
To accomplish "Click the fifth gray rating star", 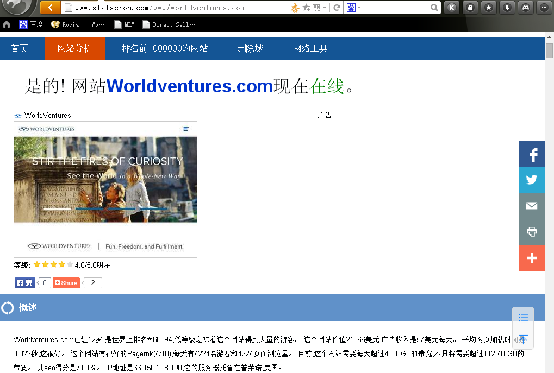I will [70, 264].
